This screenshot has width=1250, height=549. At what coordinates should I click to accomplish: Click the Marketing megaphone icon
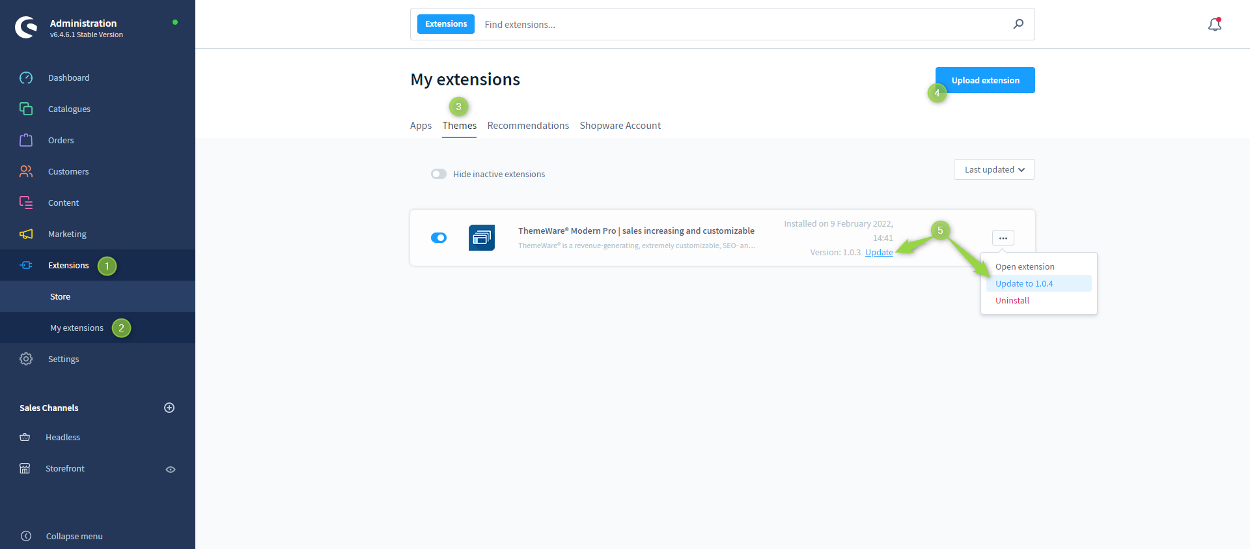click(26, 234)
